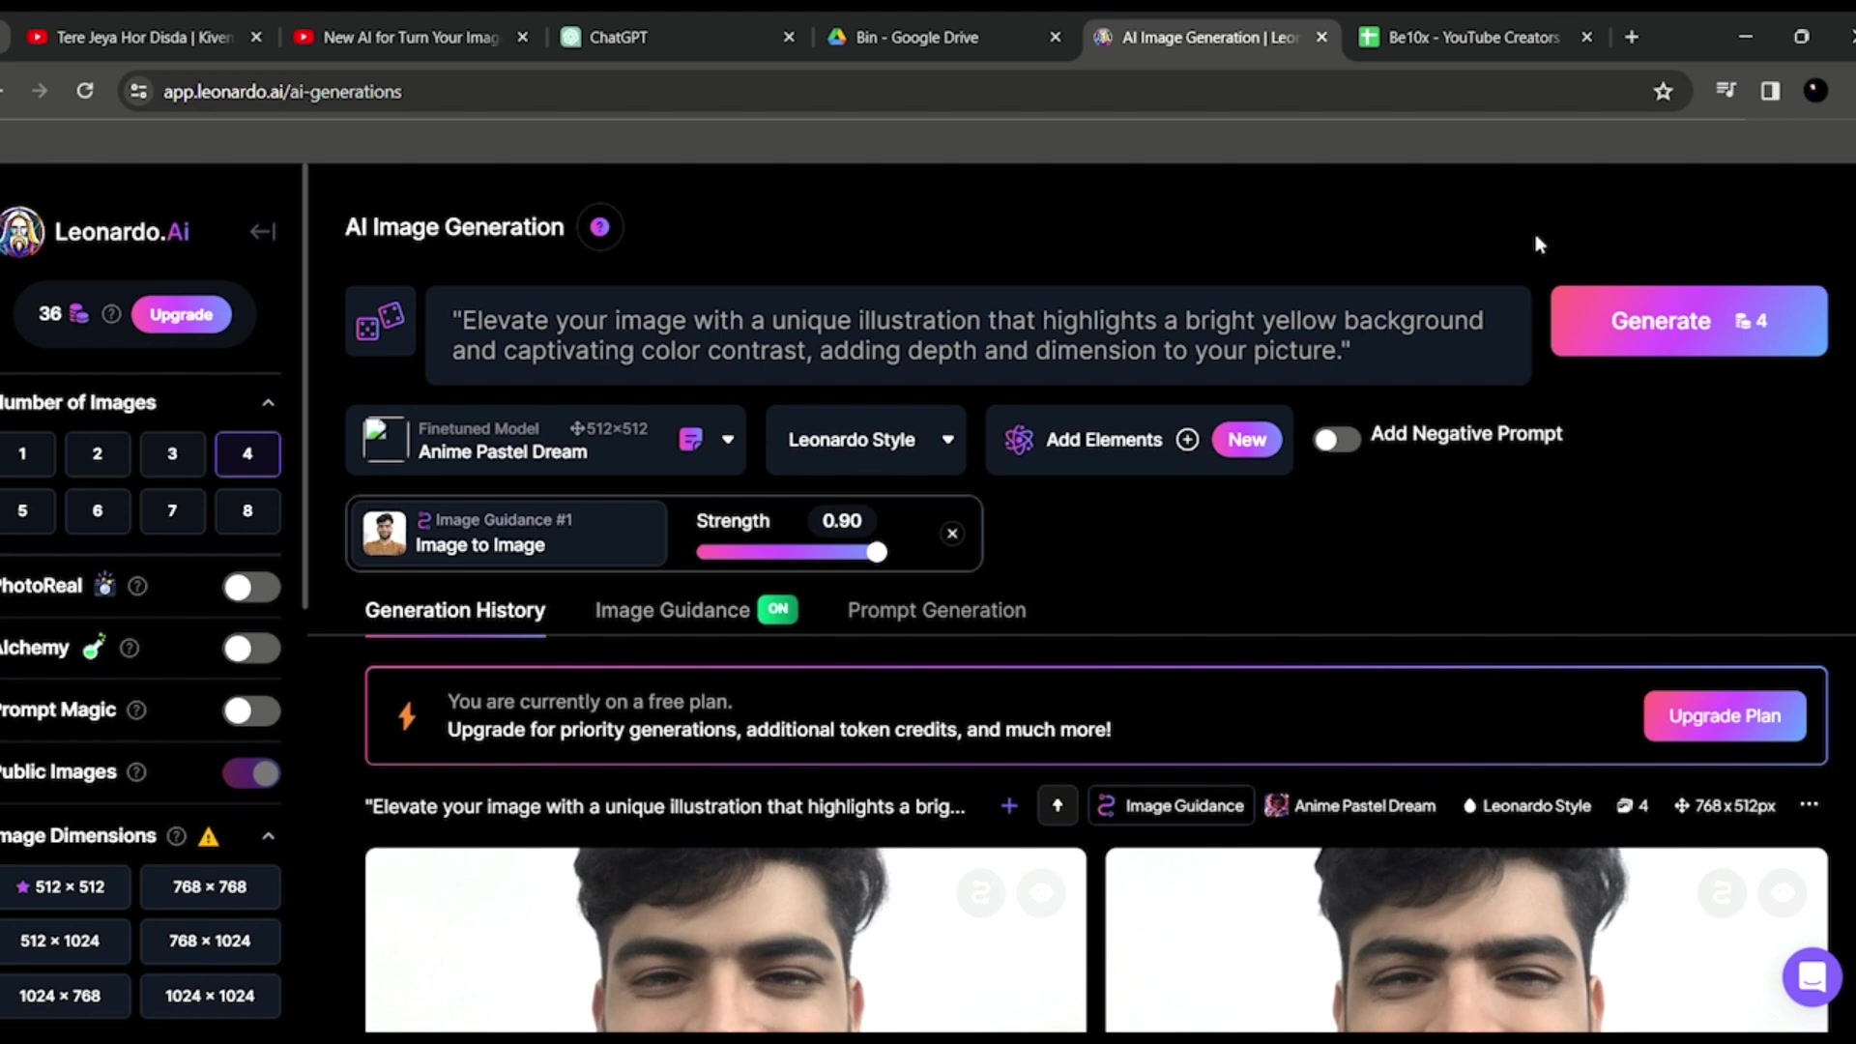Image resolution: width=1856 pixels, height=1044 pixels.
Task: Click the Add Elements button
Action: (x=1139, y=440)
